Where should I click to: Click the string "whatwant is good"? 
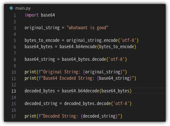tap(87, 28)
